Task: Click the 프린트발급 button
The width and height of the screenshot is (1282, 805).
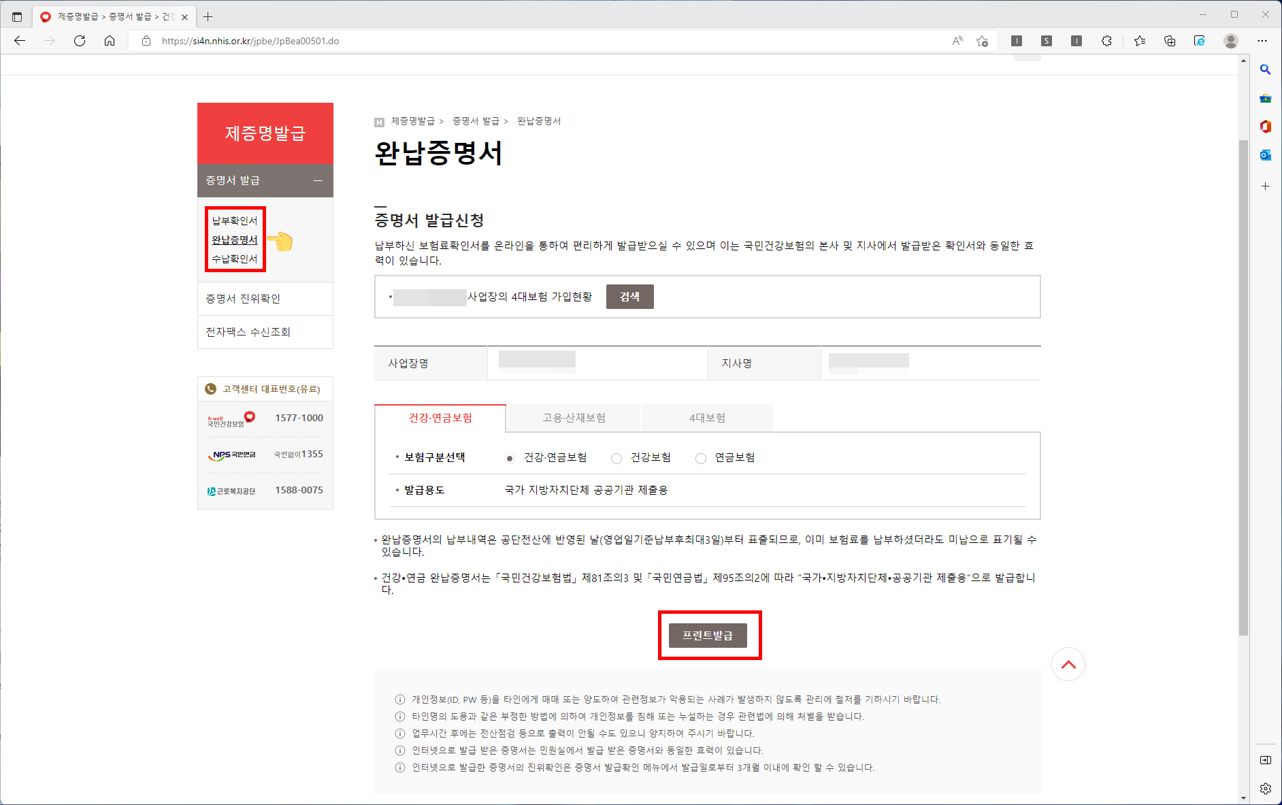Action: tap(708, 636)
